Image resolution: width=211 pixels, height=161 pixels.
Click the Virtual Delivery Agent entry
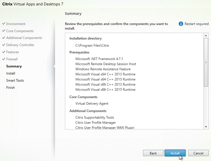pyautogui.click(x=92, y=104)
